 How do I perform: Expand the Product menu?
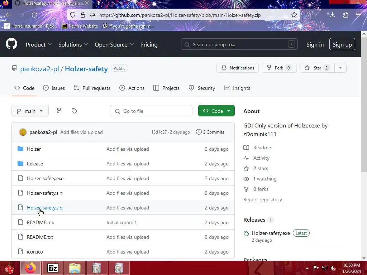coord(39,44)
